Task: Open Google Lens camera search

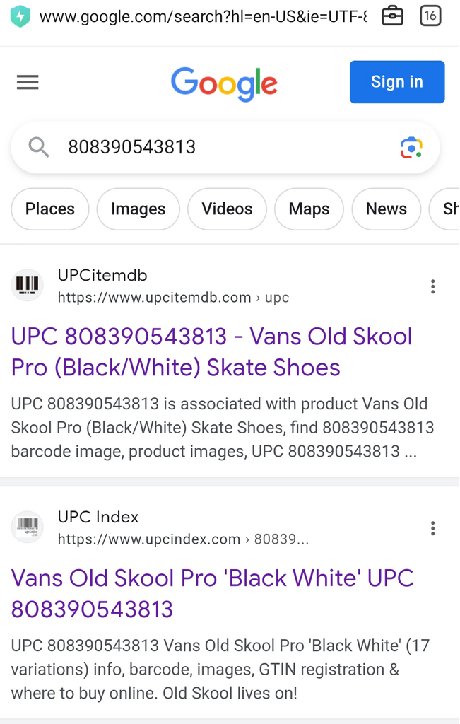Action: (411, 148)
